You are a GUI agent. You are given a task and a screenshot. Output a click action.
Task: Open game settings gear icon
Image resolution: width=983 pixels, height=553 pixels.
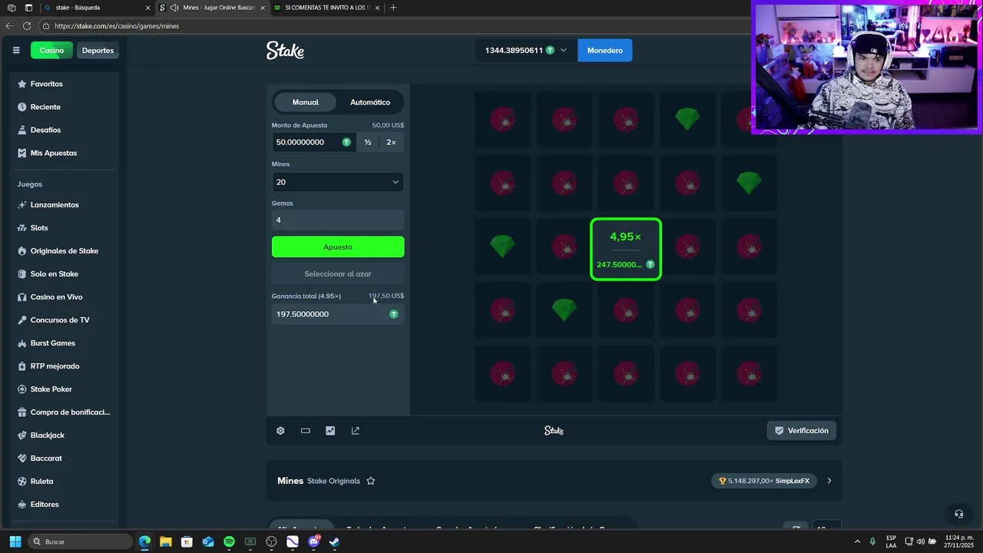tap(280, 431)
